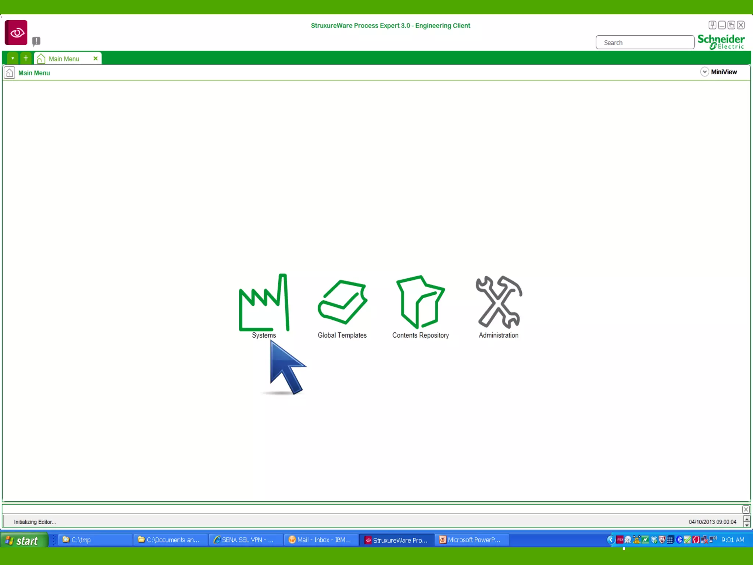Switch to Microsoft PowerPoint in the taskbar
The height and width of the screenshot is (565, 753).
pos(471,540)
